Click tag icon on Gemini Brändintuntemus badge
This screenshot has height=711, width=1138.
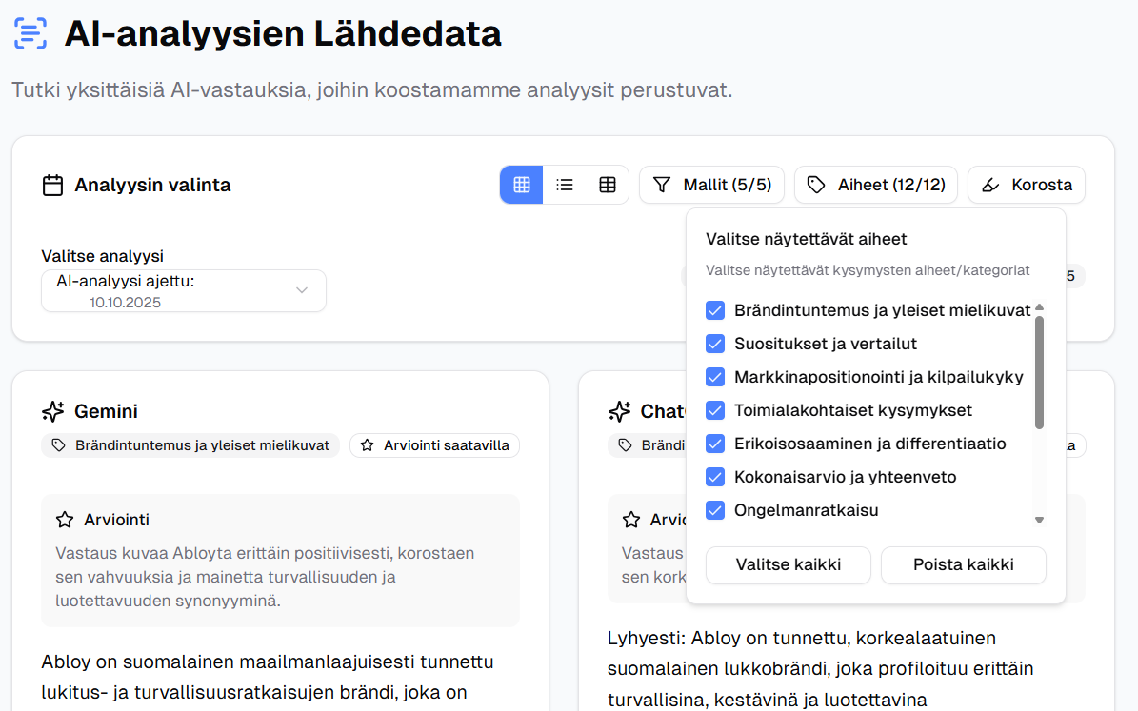[59, 445]
